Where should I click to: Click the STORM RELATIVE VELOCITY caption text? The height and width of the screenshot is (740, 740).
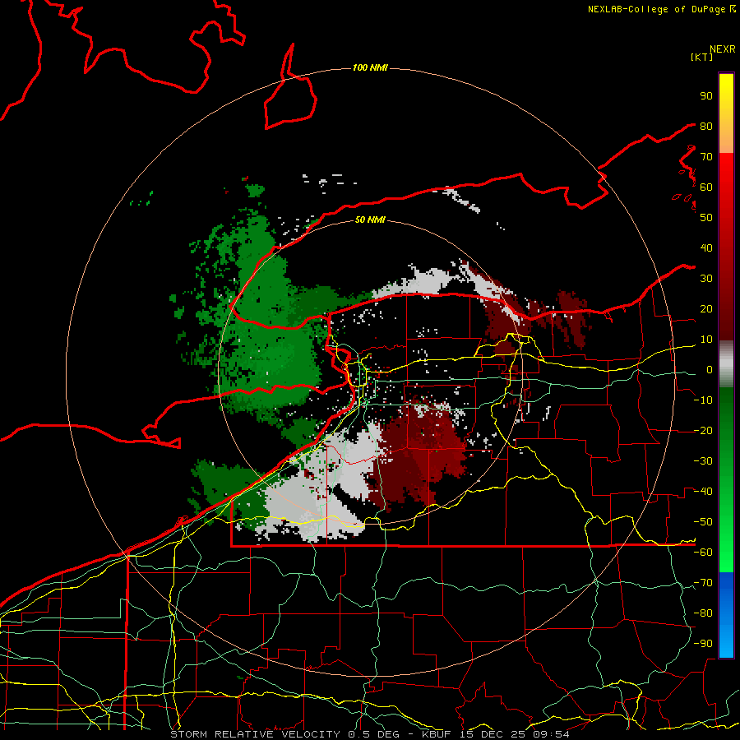pyautogui.click(x=255, y=734)
